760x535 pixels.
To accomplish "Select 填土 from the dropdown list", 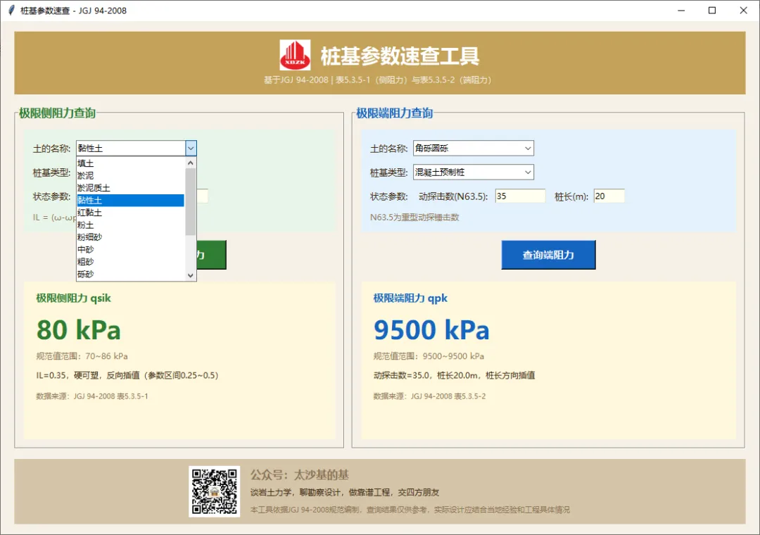I will [x=130, y=163].
